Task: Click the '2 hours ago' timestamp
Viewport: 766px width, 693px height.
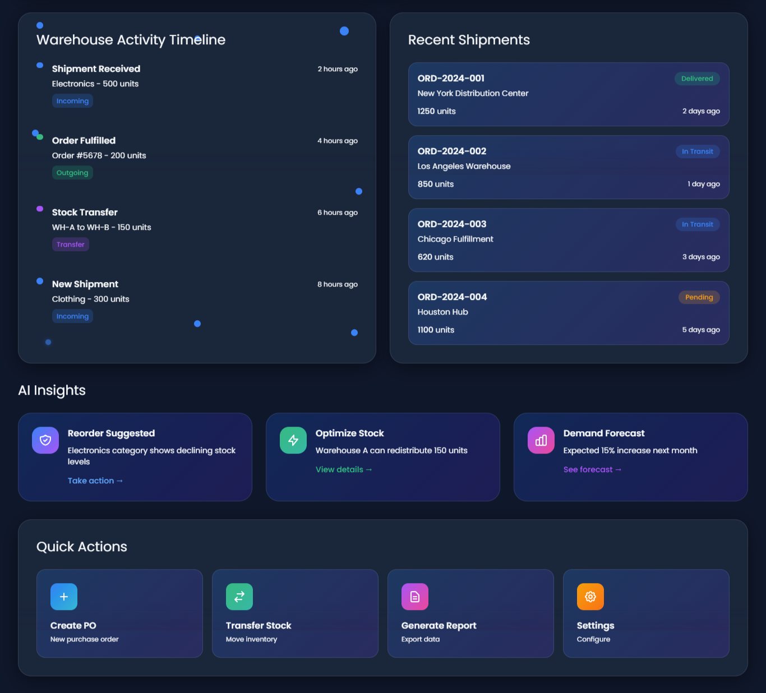Action: (338, 69)
